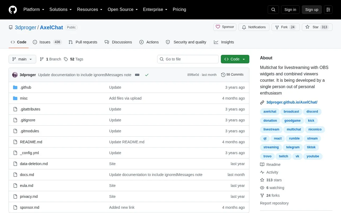This screenshot has height=213, width=341.
Task: Click the tag icon beside 52 Tags
Action: 66,59
